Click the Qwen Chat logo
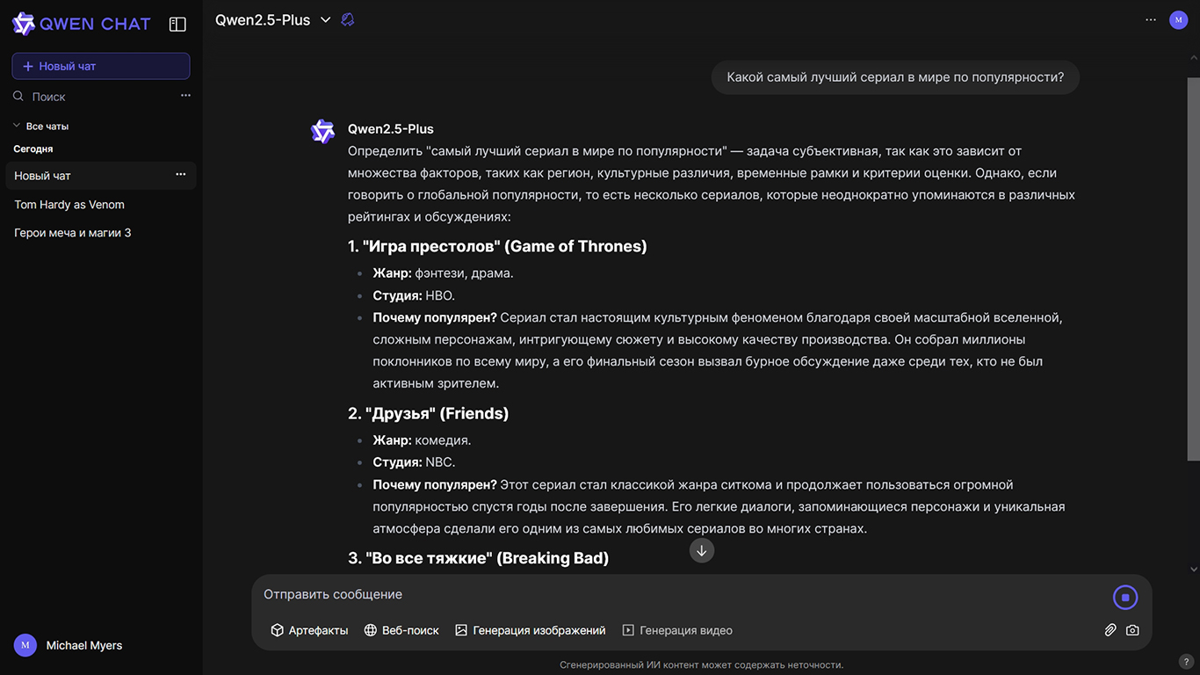The width and height of the screenshot is (1200, 675). 82,25
